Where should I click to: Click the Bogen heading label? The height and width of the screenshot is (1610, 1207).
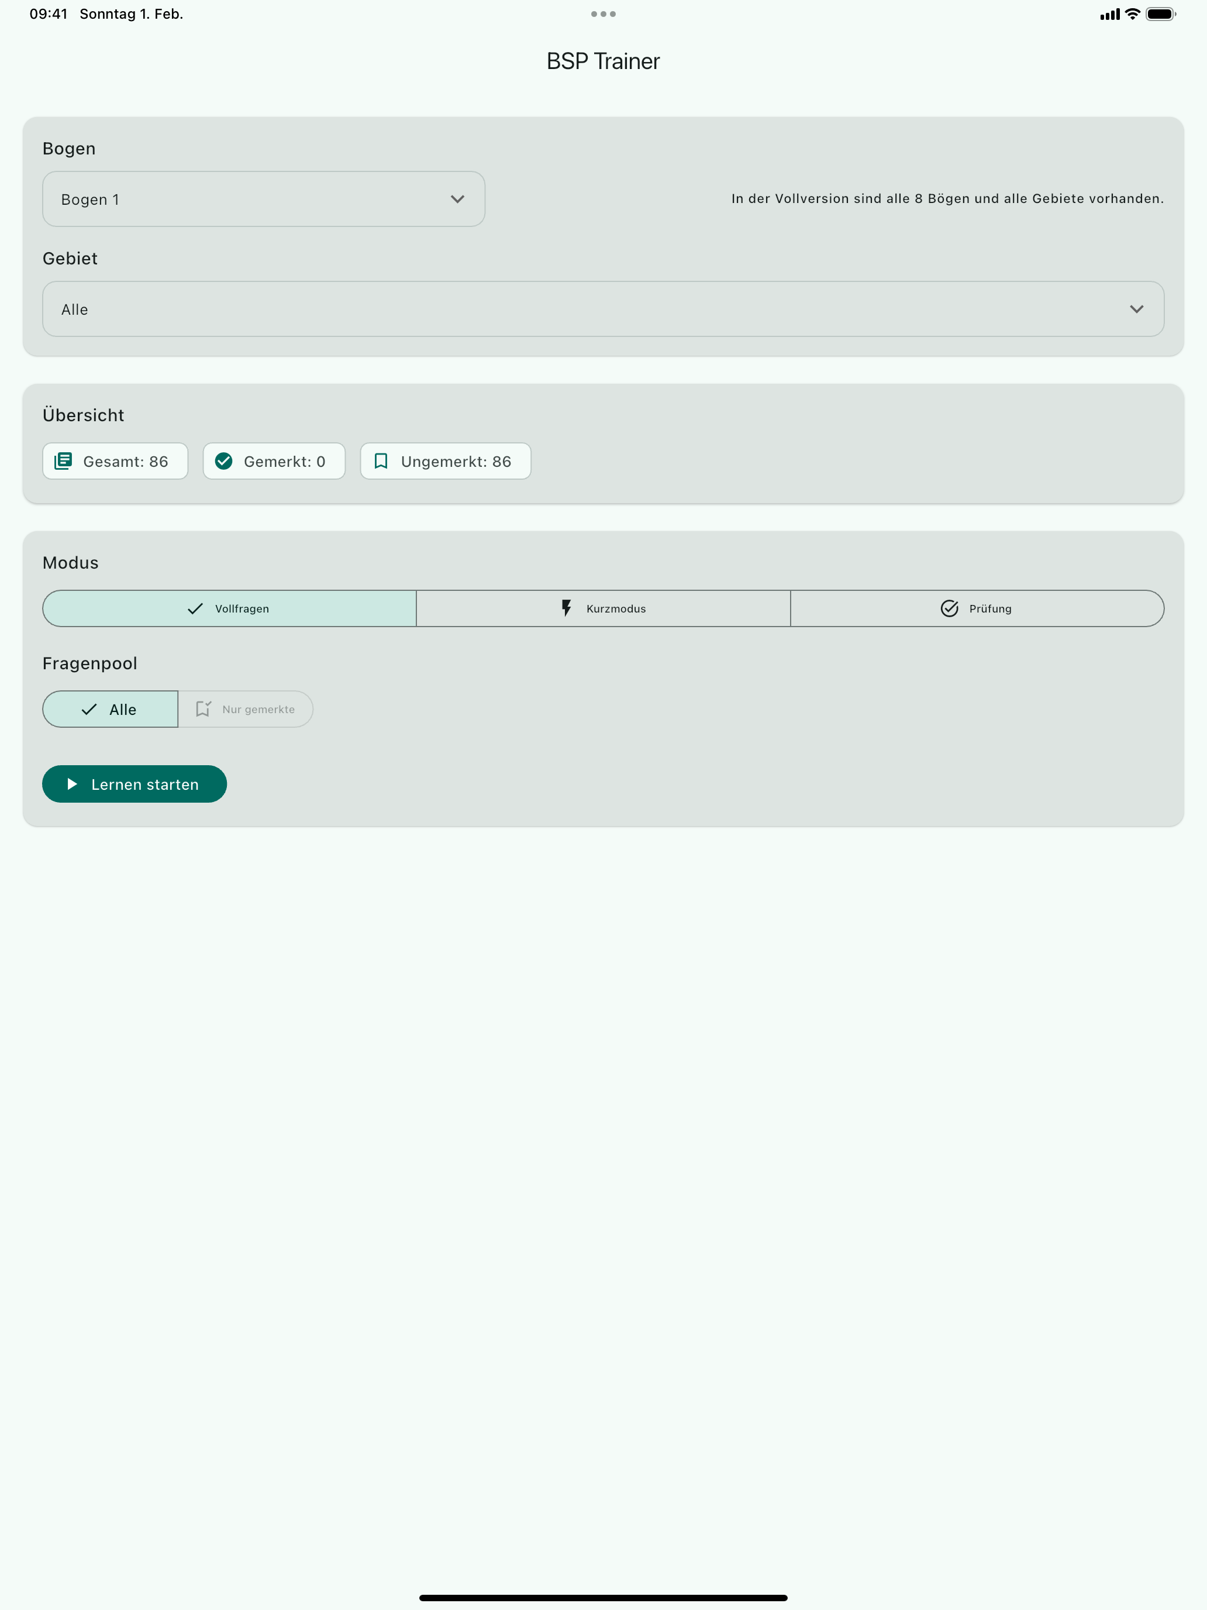click(69, 149)
